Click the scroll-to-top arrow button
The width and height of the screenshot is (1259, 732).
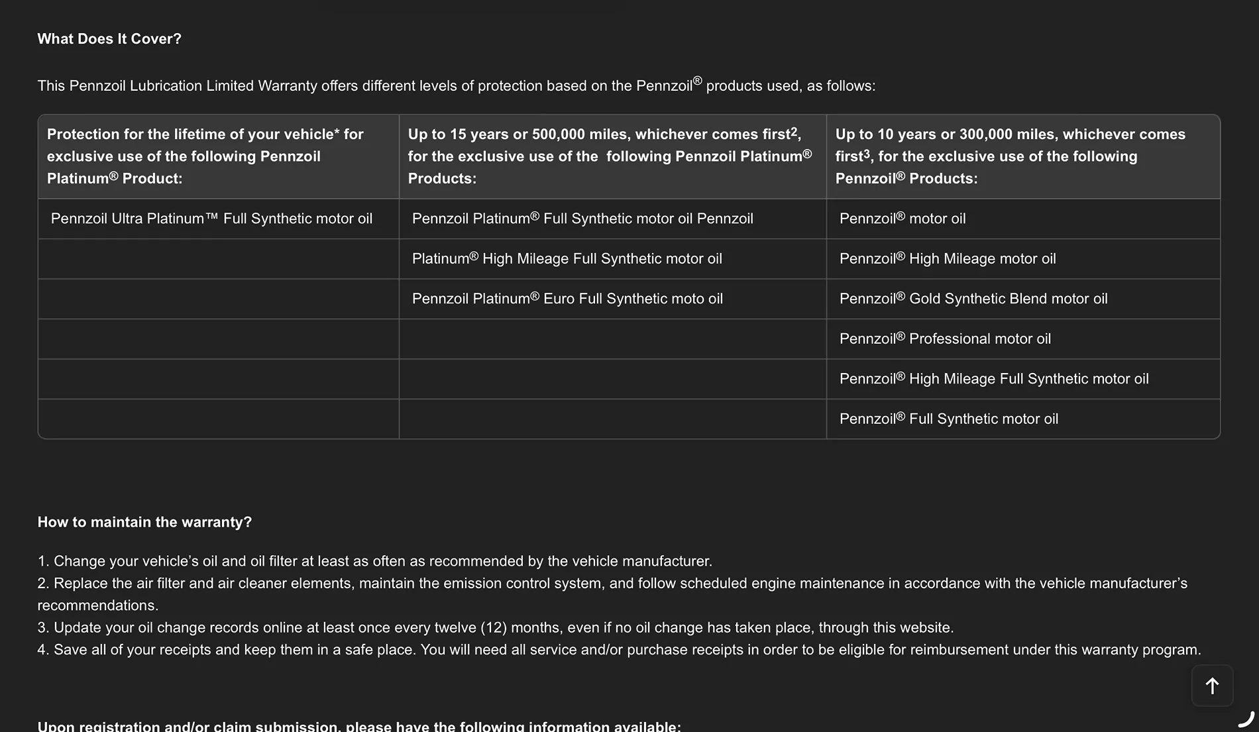[x=1212, y=686]
